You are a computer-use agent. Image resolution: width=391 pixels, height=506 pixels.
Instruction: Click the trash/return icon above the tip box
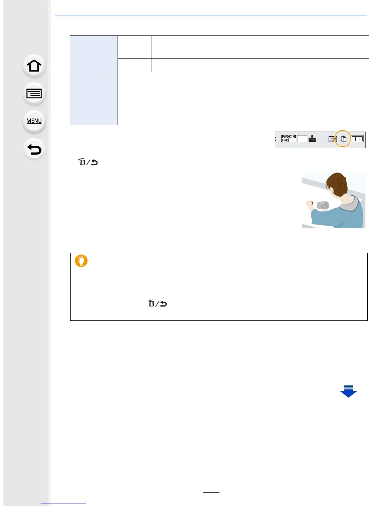88,162
